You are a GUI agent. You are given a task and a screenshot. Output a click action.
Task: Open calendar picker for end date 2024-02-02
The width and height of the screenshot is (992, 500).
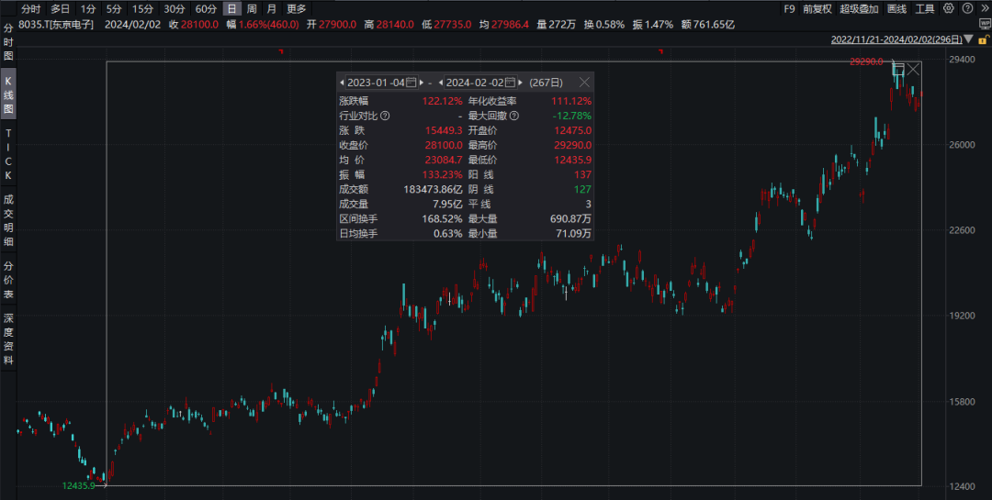coord(510,83)
